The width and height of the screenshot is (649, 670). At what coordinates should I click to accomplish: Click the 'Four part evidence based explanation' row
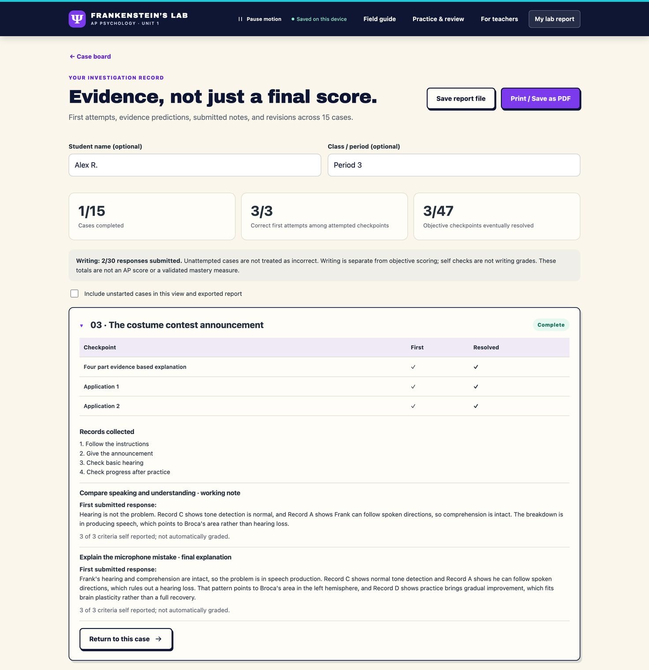click(x=324, y=367)
